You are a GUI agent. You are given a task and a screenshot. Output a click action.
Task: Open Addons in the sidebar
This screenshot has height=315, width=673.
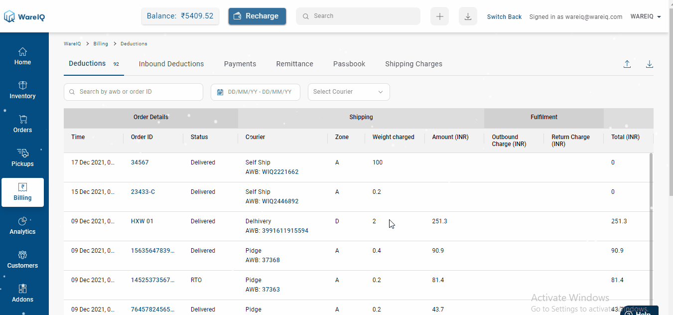22,294
